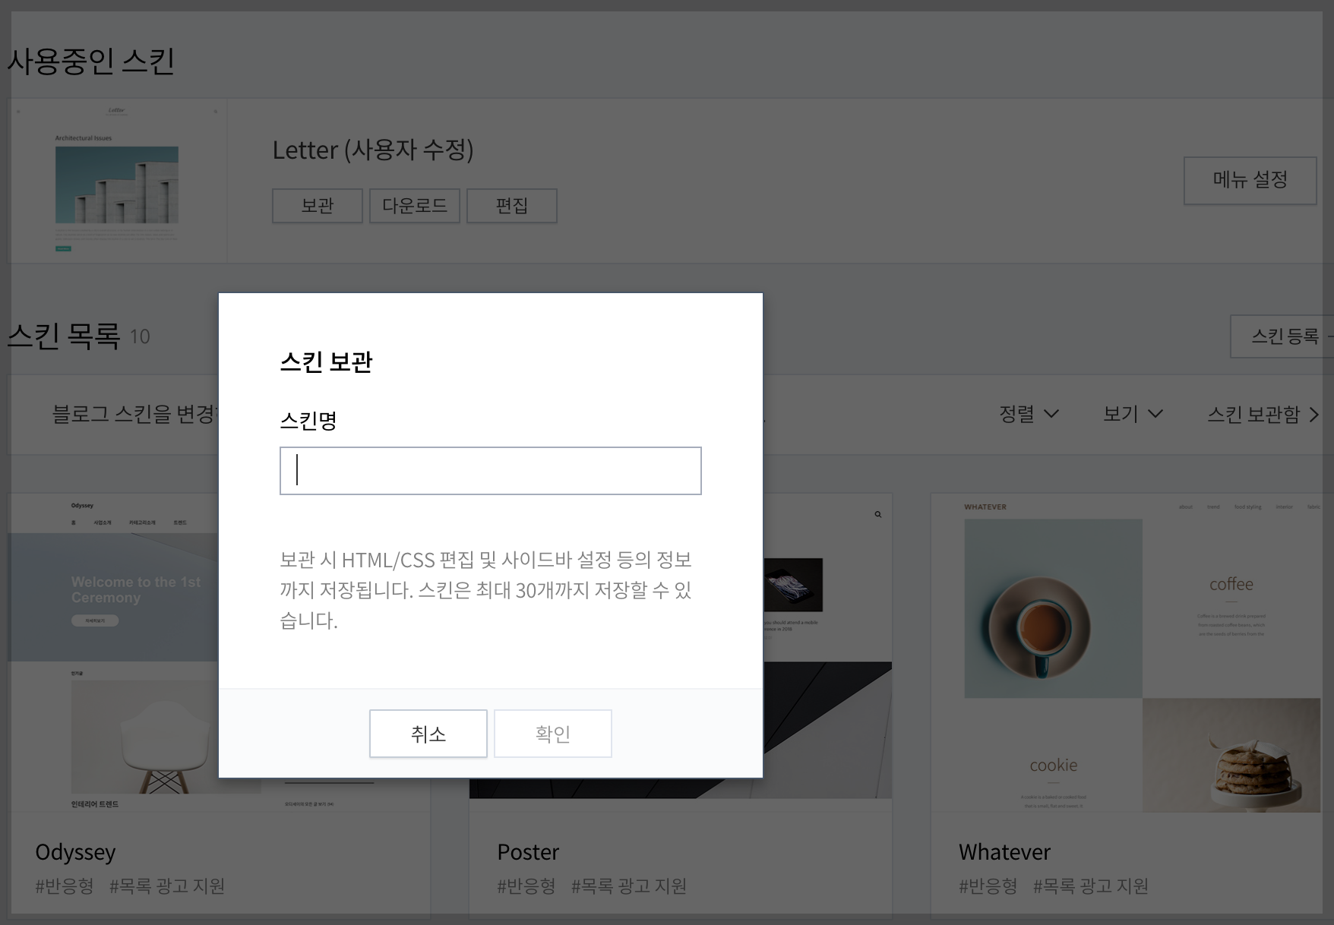The height and width of the screenshot is (925, 1334).
Task: Click the Odyssey skin title
Action: click(x=75, y=852)
